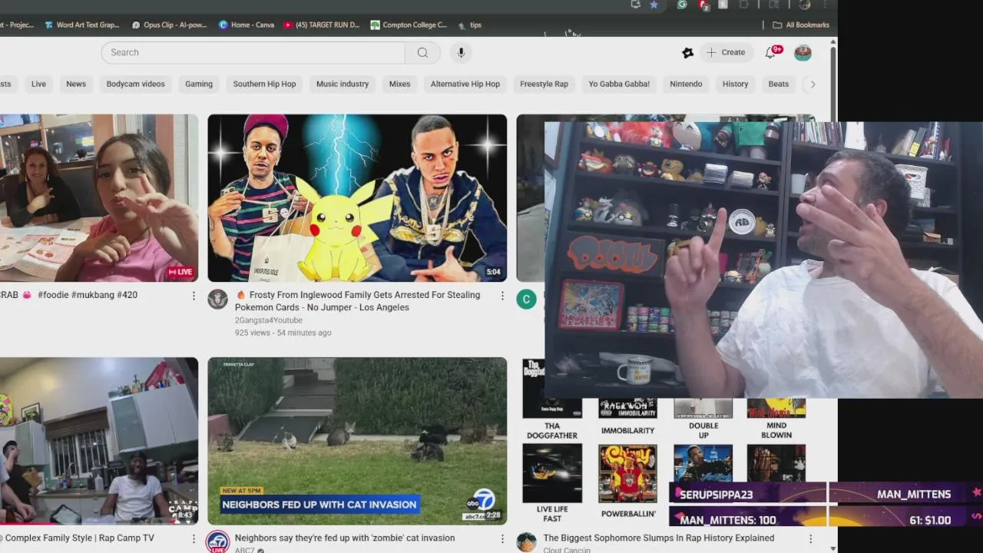This screenshot has width=983, height=553.
Task: Open more options for #foodie #mukbang video
Action: pos(194,296)
